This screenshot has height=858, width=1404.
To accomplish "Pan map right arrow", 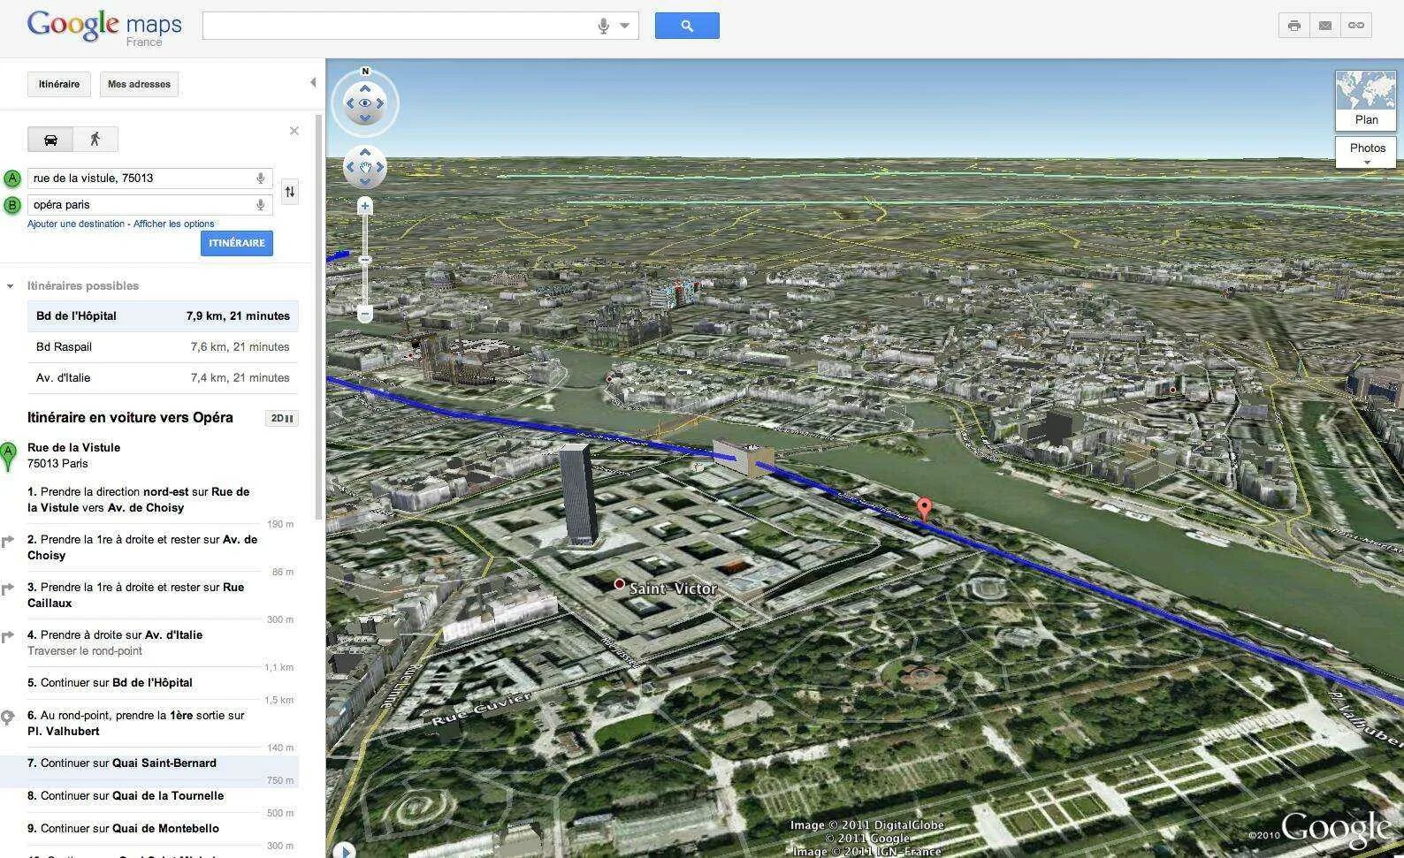I will tap(380, 167).
